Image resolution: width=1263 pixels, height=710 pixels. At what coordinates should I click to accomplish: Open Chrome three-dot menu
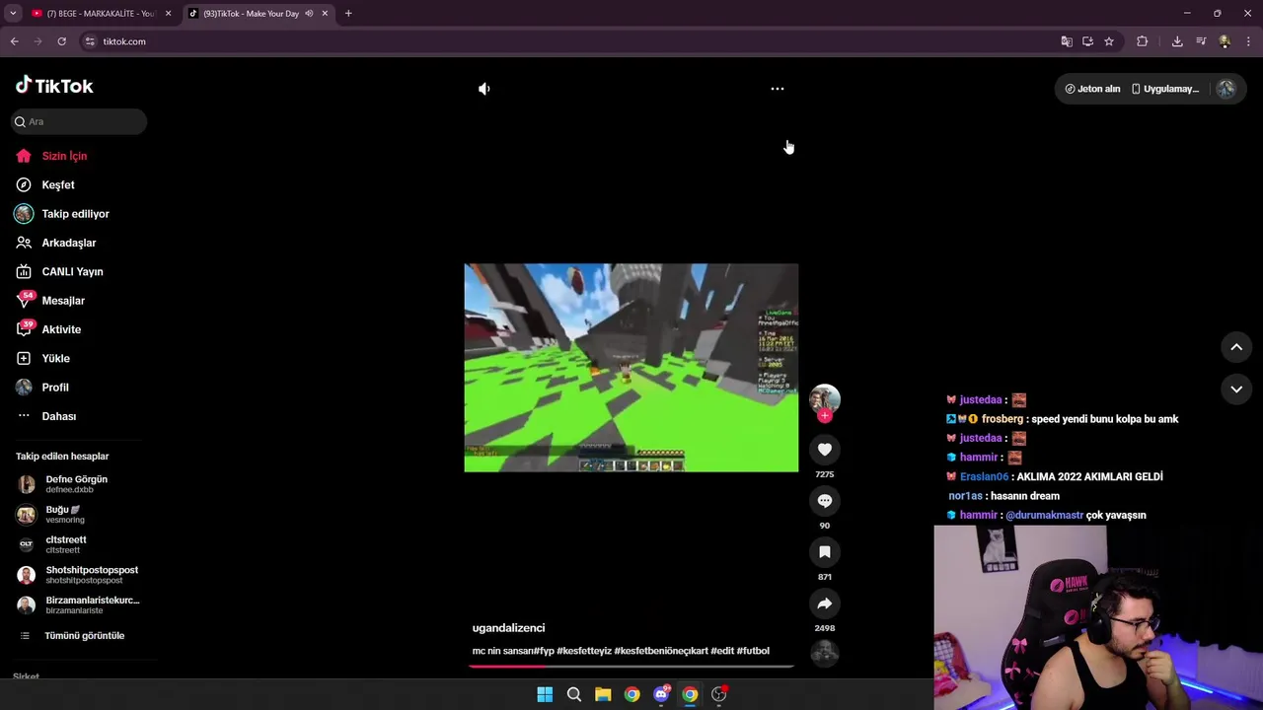pyautogui.click(x=1248, y=41)
